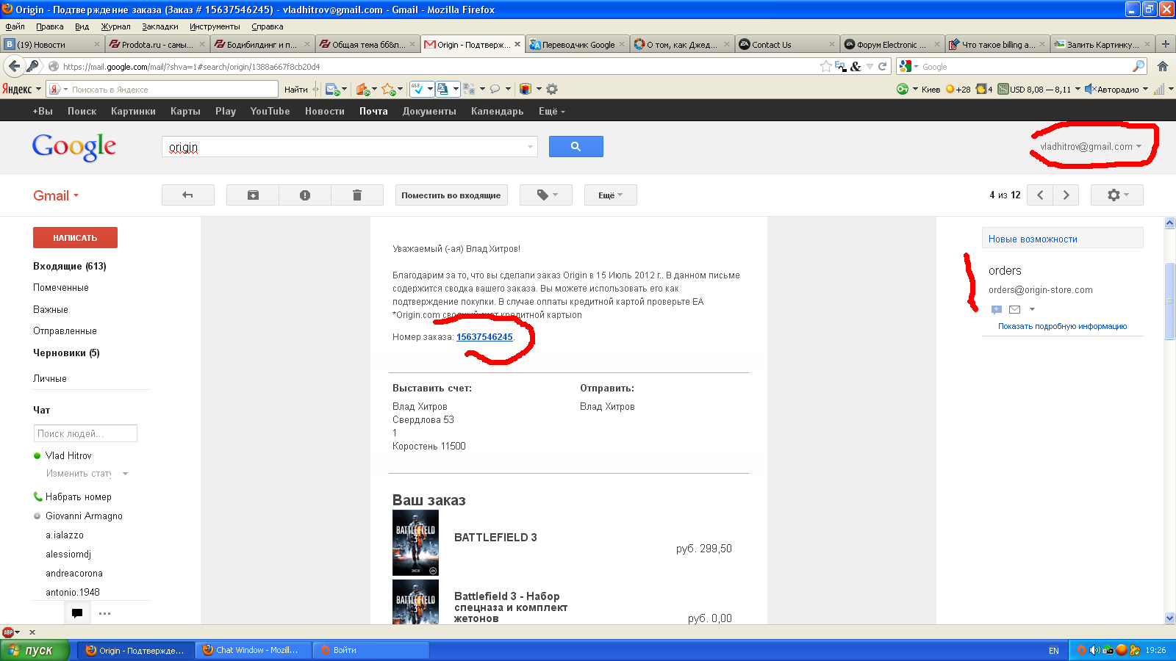Open the vladhitrov@gmail.com account menu
The image size is (1176, 661).
[1091, 146]
